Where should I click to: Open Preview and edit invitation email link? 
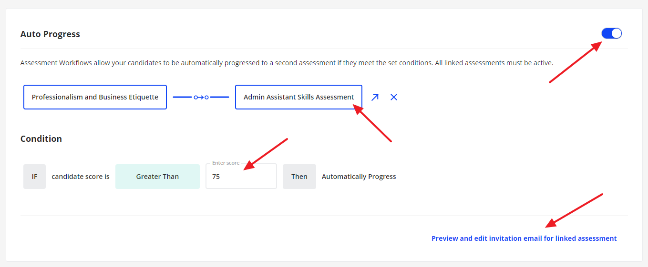524,238
